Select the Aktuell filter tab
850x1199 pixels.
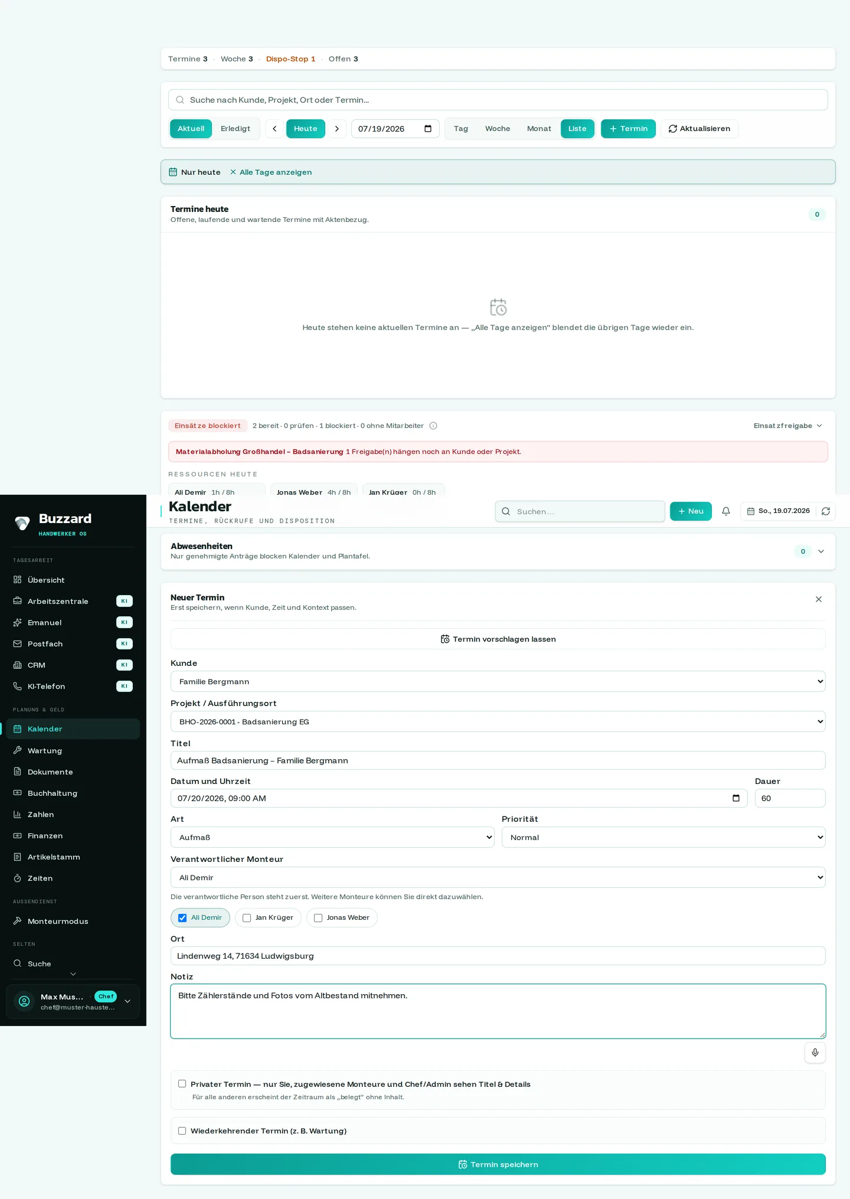pos(191,129)
